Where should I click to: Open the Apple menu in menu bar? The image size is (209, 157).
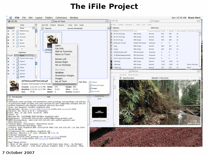11,18
